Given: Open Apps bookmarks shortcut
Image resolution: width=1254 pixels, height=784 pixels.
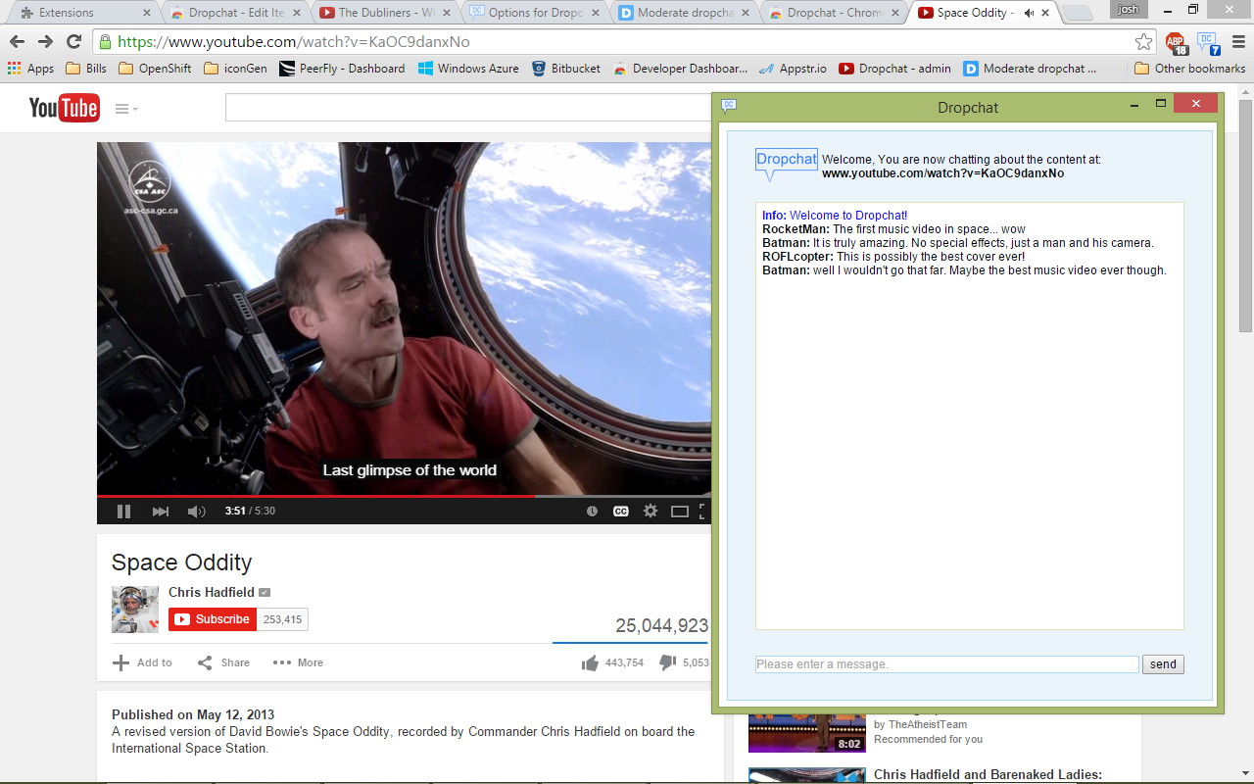Looking at the screenshot, I should pos(30,69).
